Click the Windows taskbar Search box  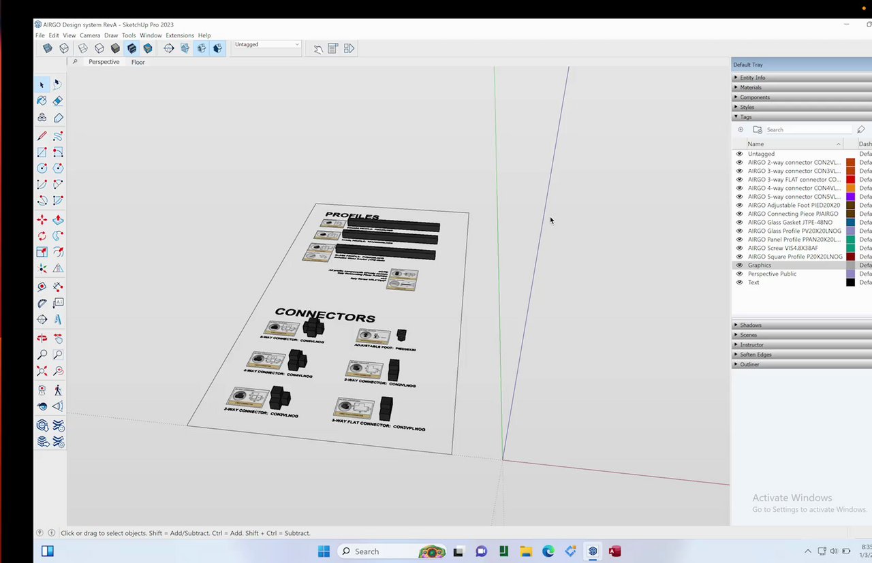pos(391,551)
